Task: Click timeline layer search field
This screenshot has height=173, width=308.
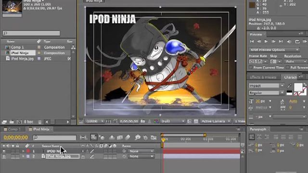Action: click(54, 137)
